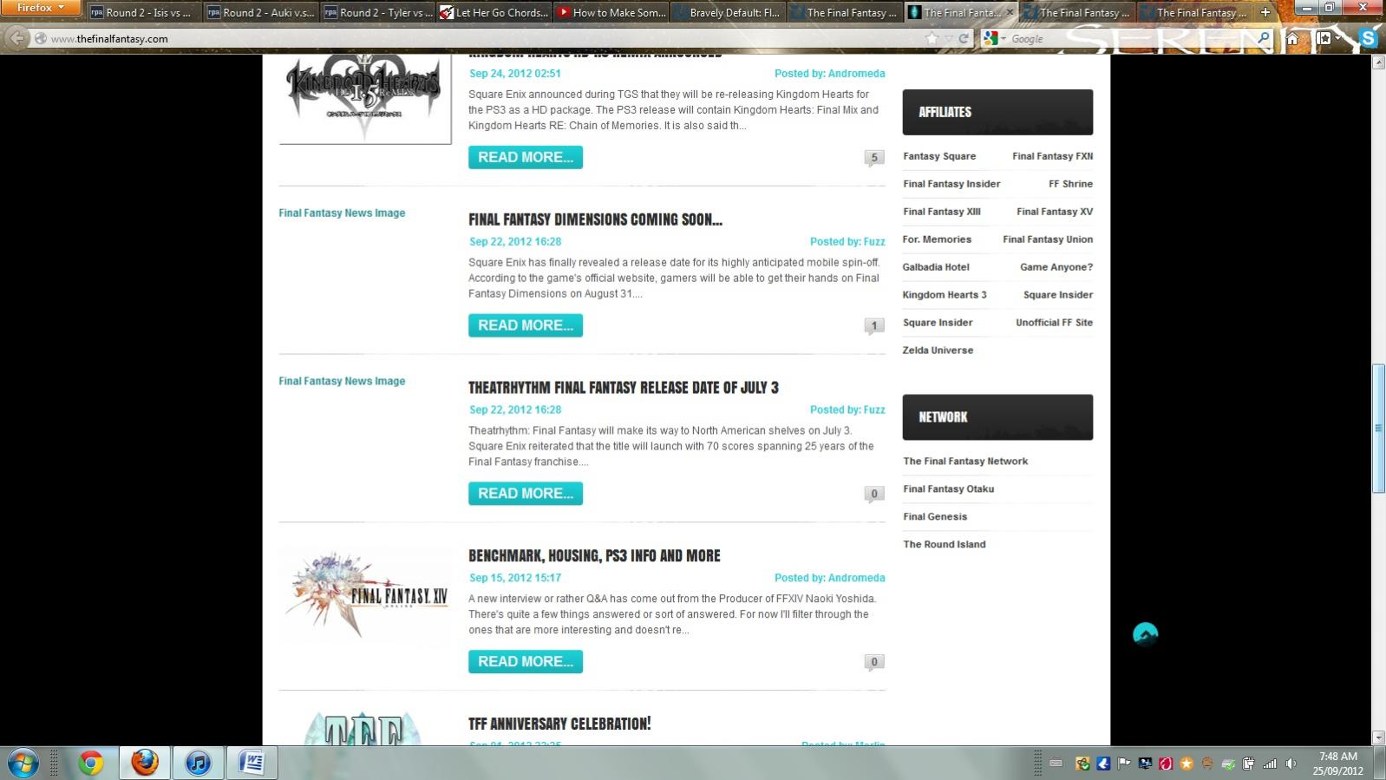Open the Bookmarks menu icon in toolbar
This screenshot has width=1386, height=780.
pos(1324,38)
